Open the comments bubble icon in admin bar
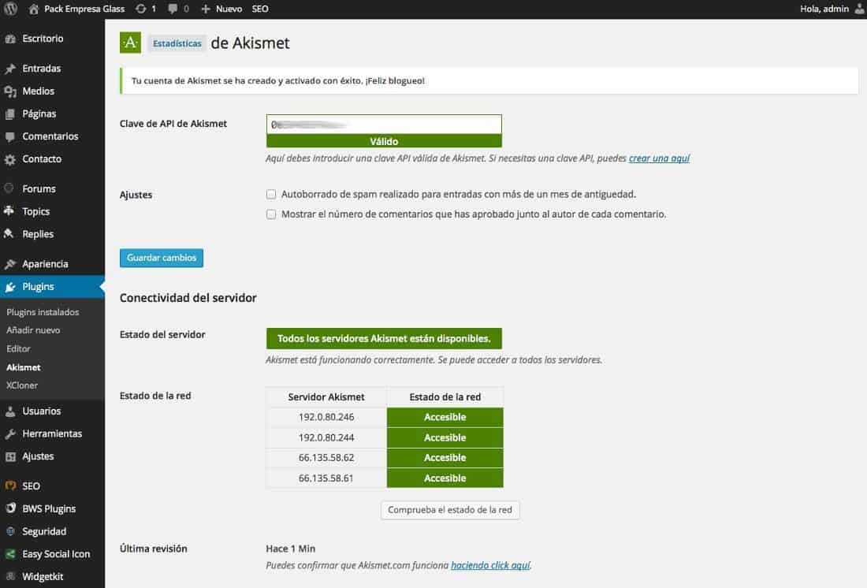 pyautogui.click(x=173, y=9)
